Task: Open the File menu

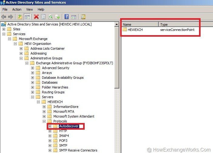Action: [5, 9]
